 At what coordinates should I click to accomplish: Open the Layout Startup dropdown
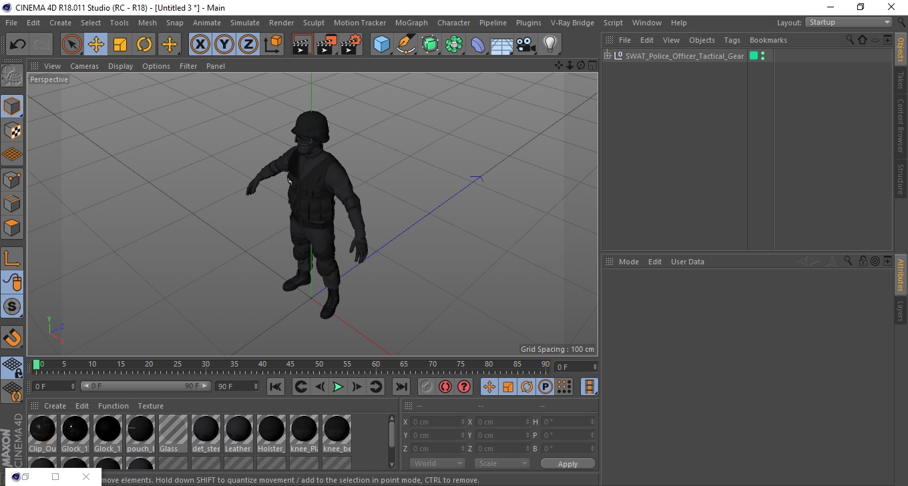click(x=849, y=22)
